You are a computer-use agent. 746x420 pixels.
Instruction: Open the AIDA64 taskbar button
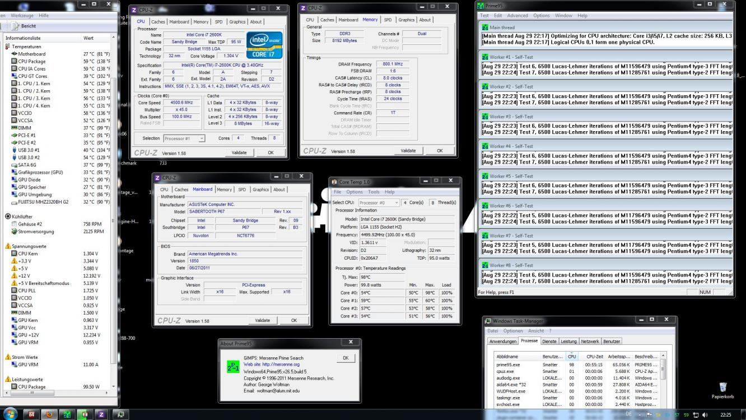[32, 414]
